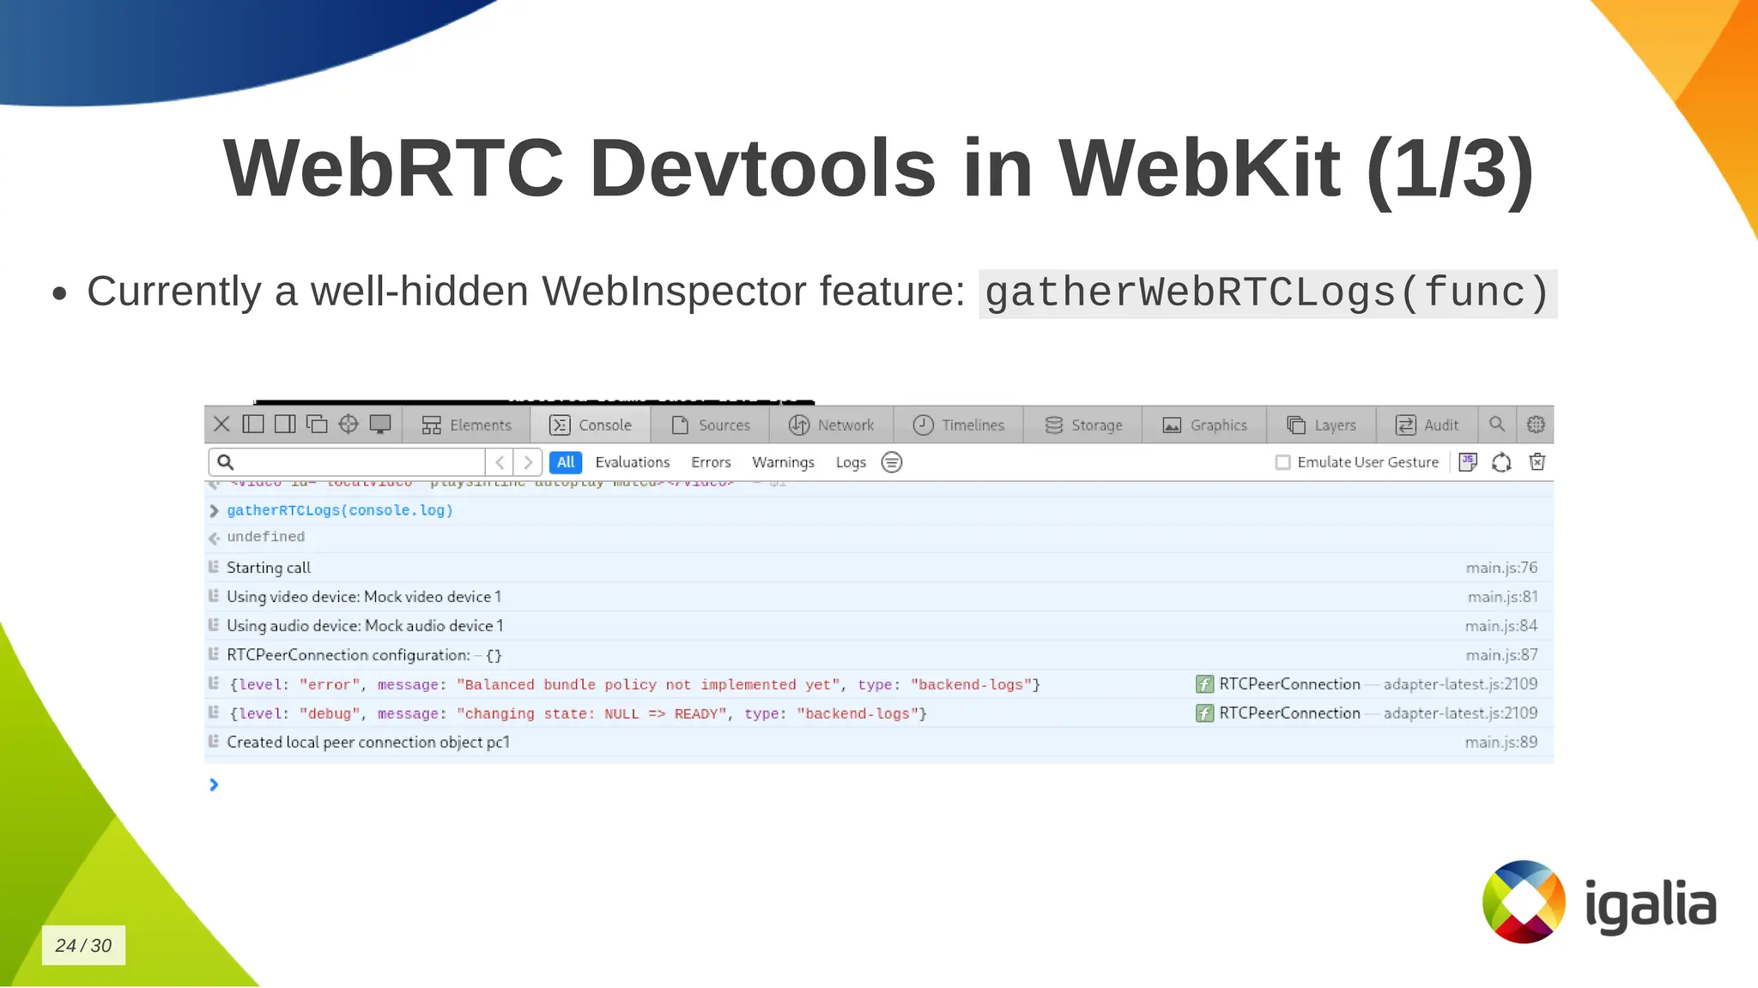Open device settings monitor icon

click(x=380, y=424)
